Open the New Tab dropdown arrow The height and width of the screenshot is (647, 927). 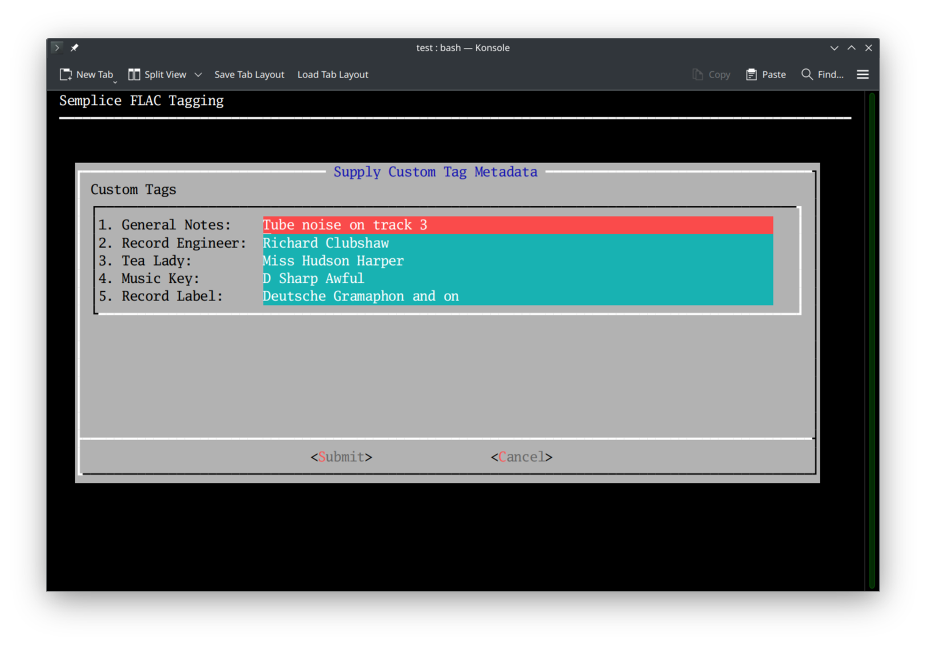pos(115,82)
